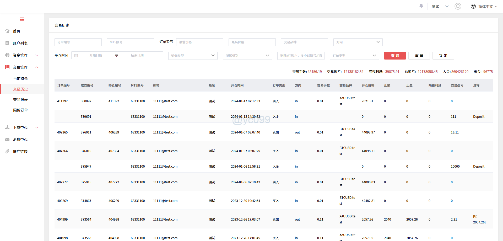This screenshot has height=241, width=503.
Task: Open 消息中心 envelope icon
Action: coord(7,139)
